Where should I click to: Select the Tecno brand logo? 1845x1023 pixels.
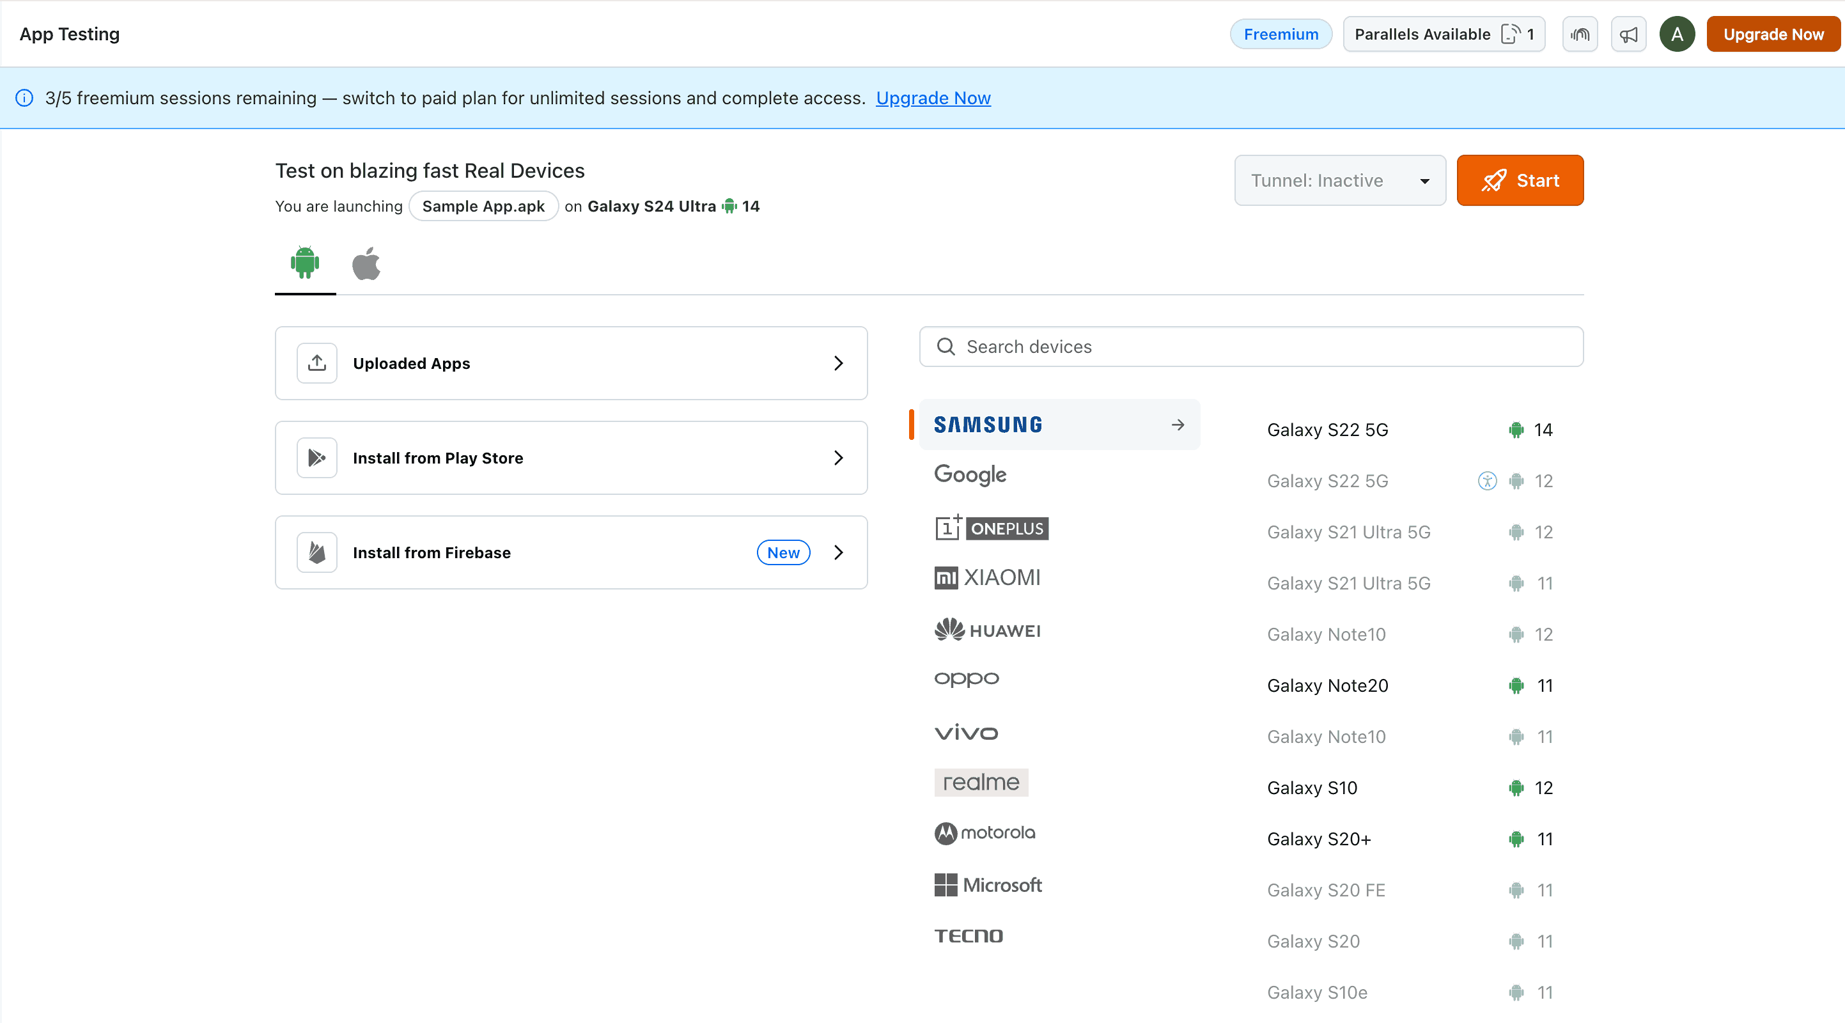click(x=969, y=936)
